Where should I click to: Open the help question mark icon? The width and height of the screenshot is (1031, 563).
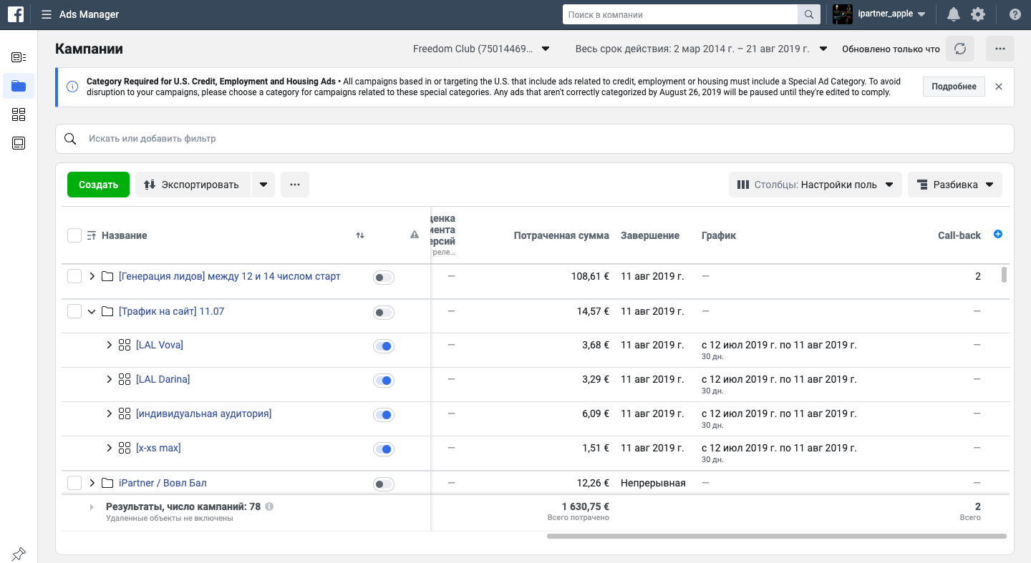pos(1015,14)
